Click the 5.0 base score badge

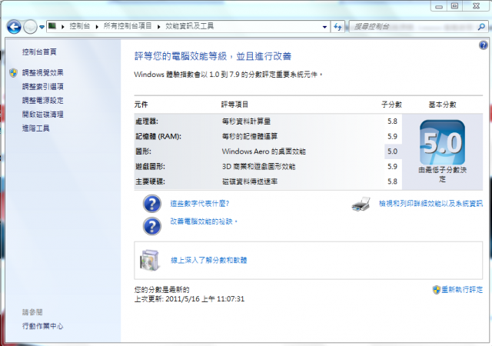tap(443, 142)
